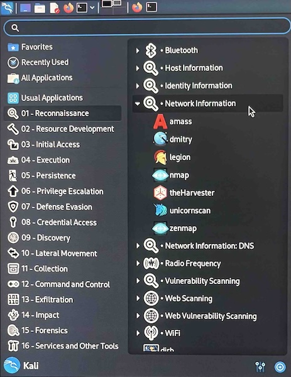Launch the amass tool icon

[160, 122]
